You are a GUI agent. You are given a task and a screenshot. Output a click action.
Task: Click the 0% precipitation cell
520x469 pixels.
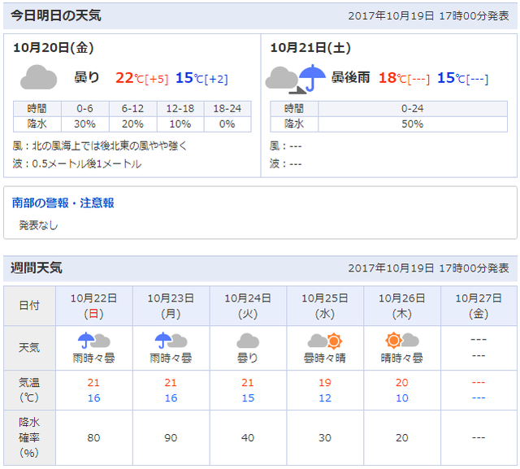coord(227,124)
